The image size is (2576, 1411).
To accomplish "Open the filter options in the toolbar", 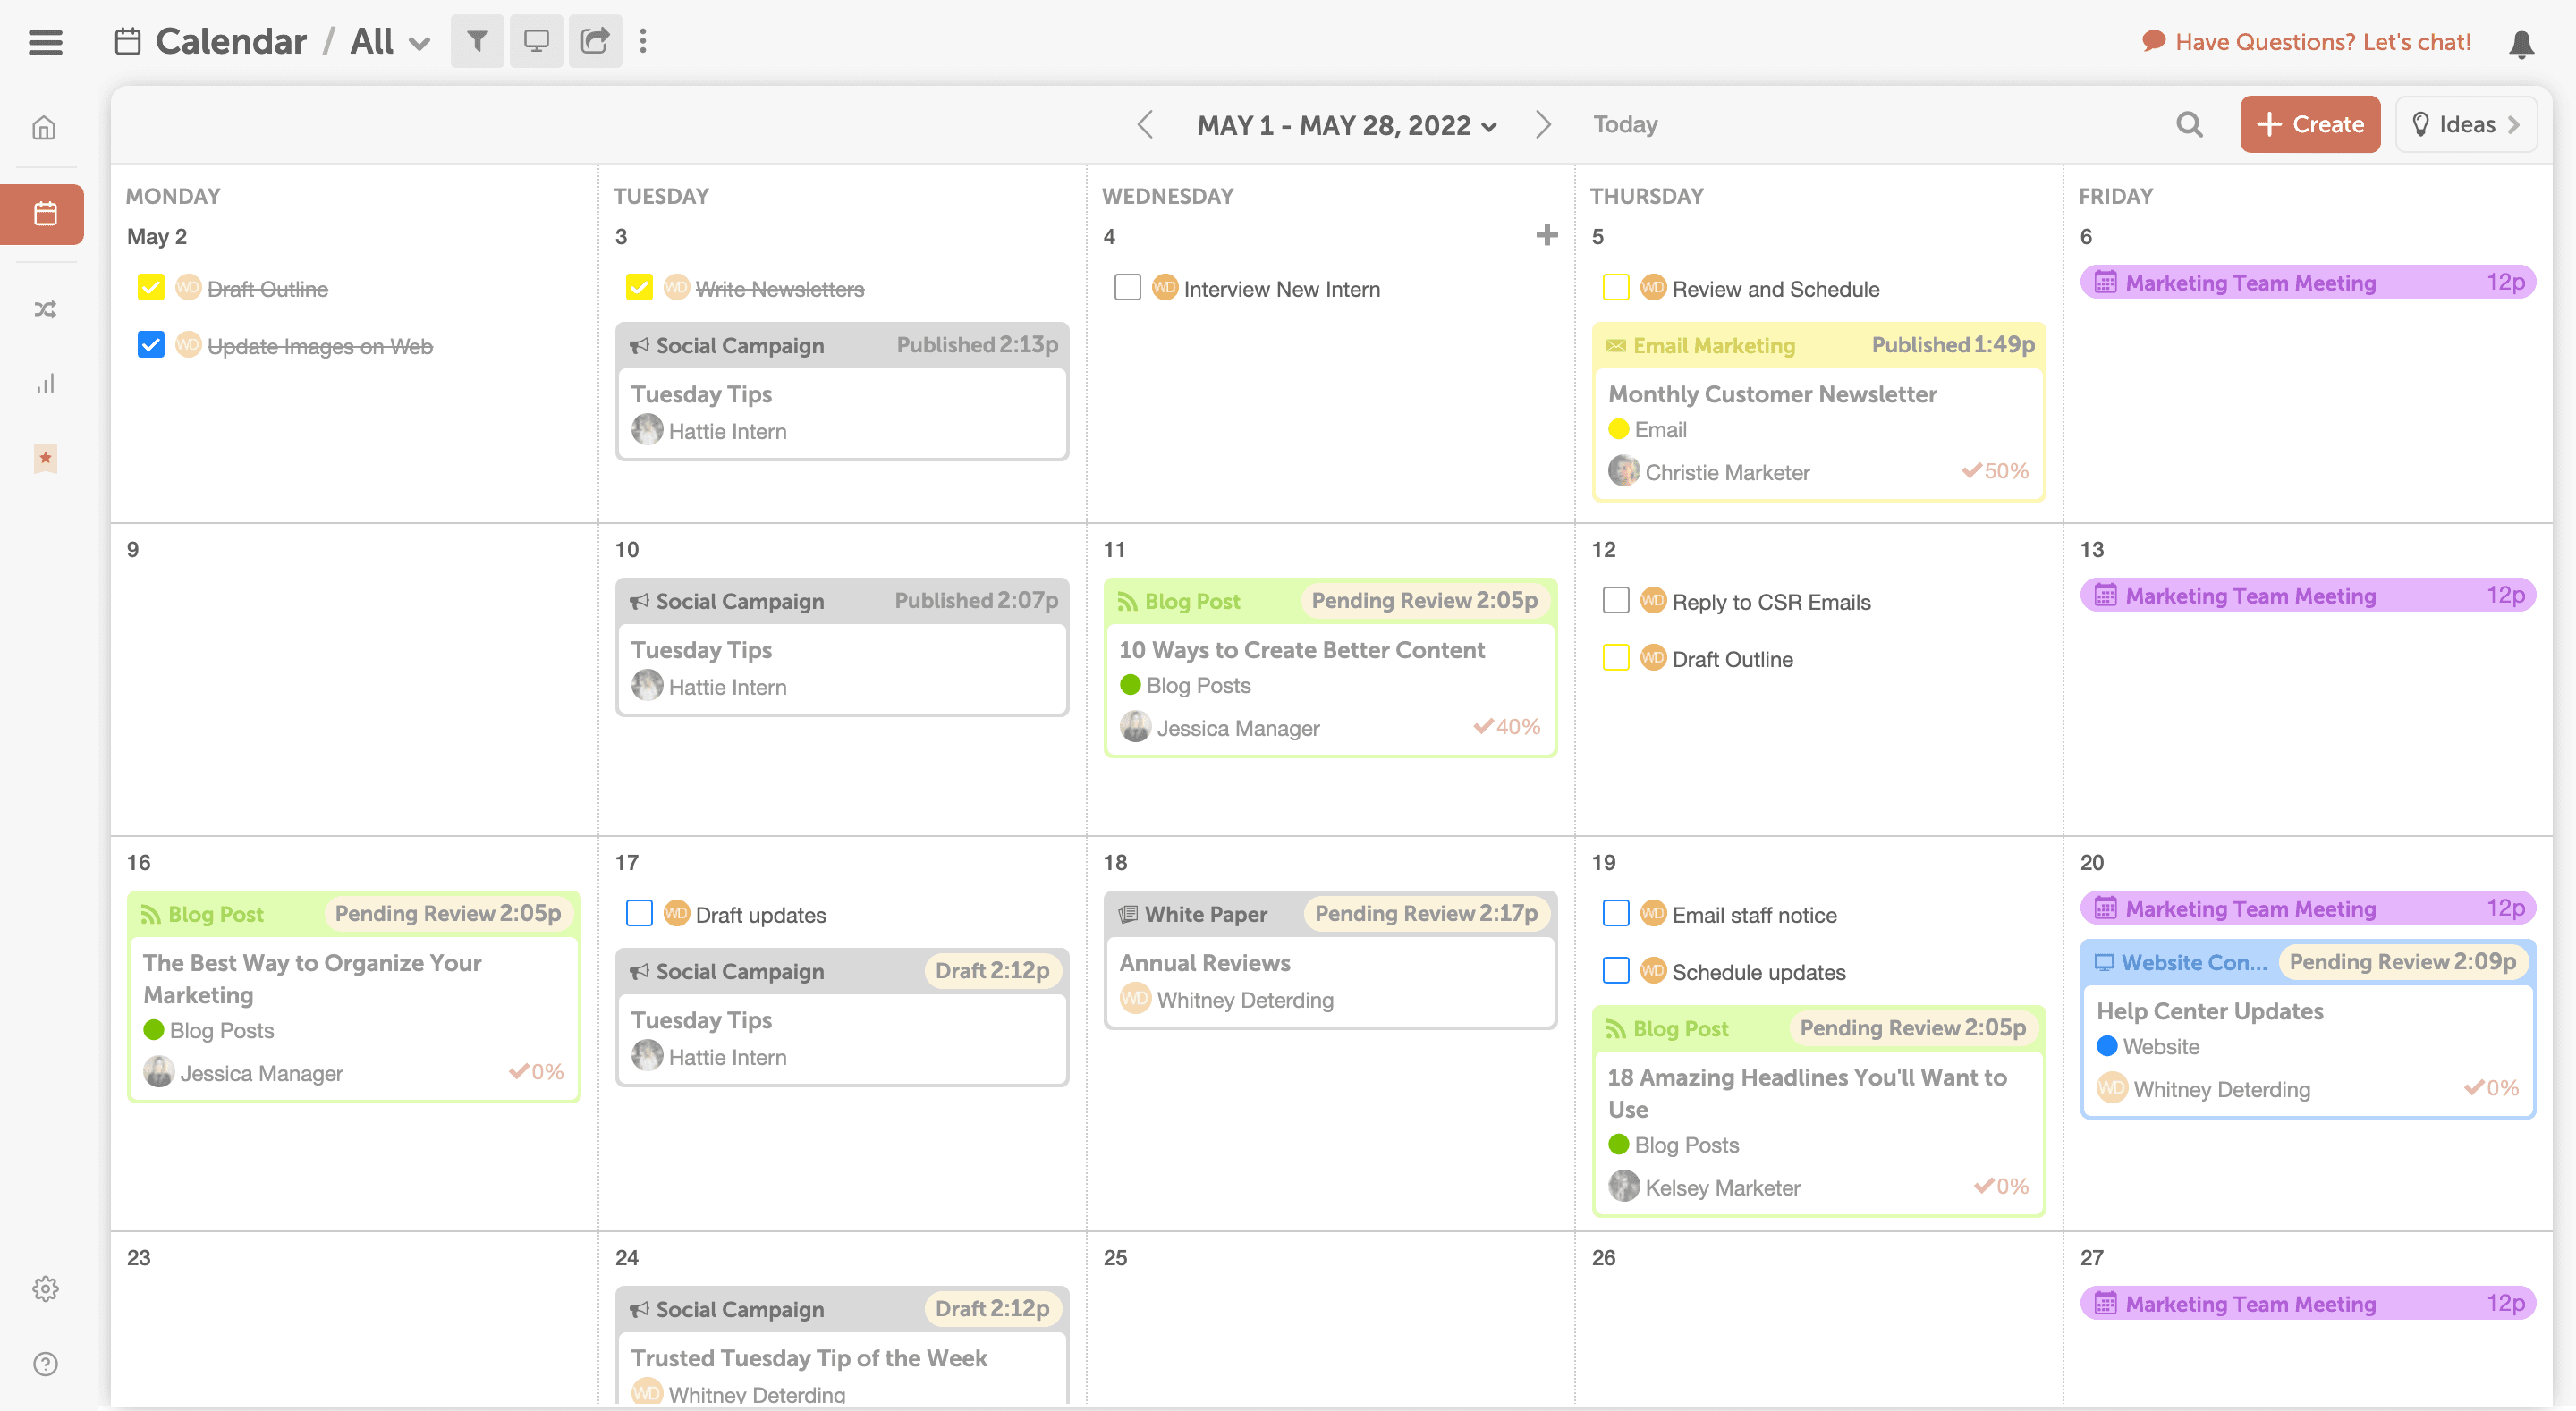I will (x=477, y=41).
